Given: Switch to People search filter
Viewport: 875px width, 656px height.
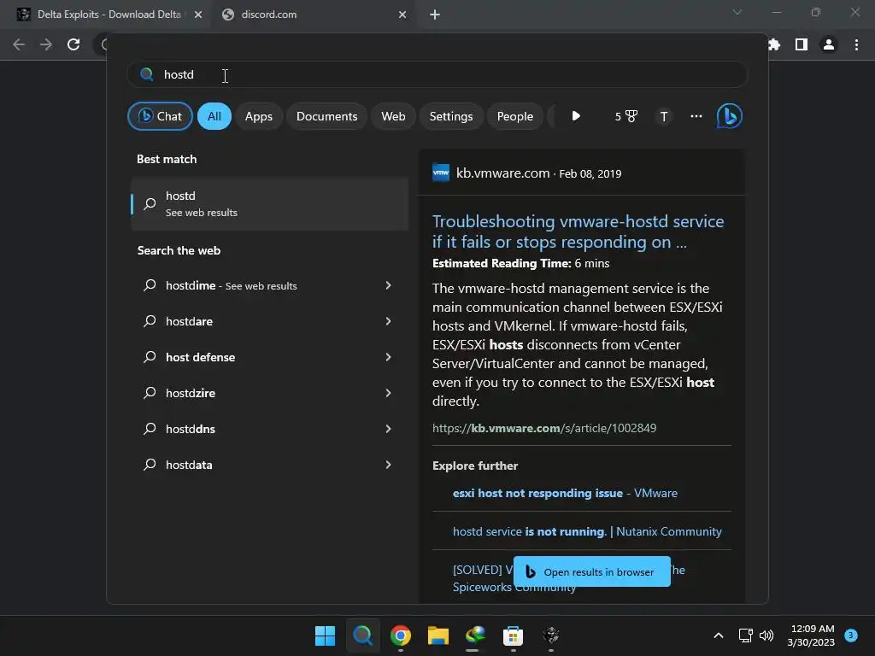Looking at the screenshot, I should point(515,116).
